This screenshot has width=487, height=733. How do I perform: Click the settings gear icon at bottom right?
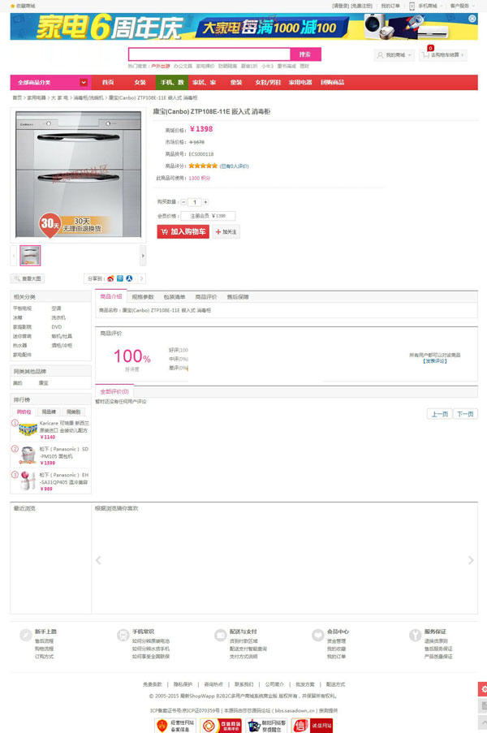coord(483,689)
